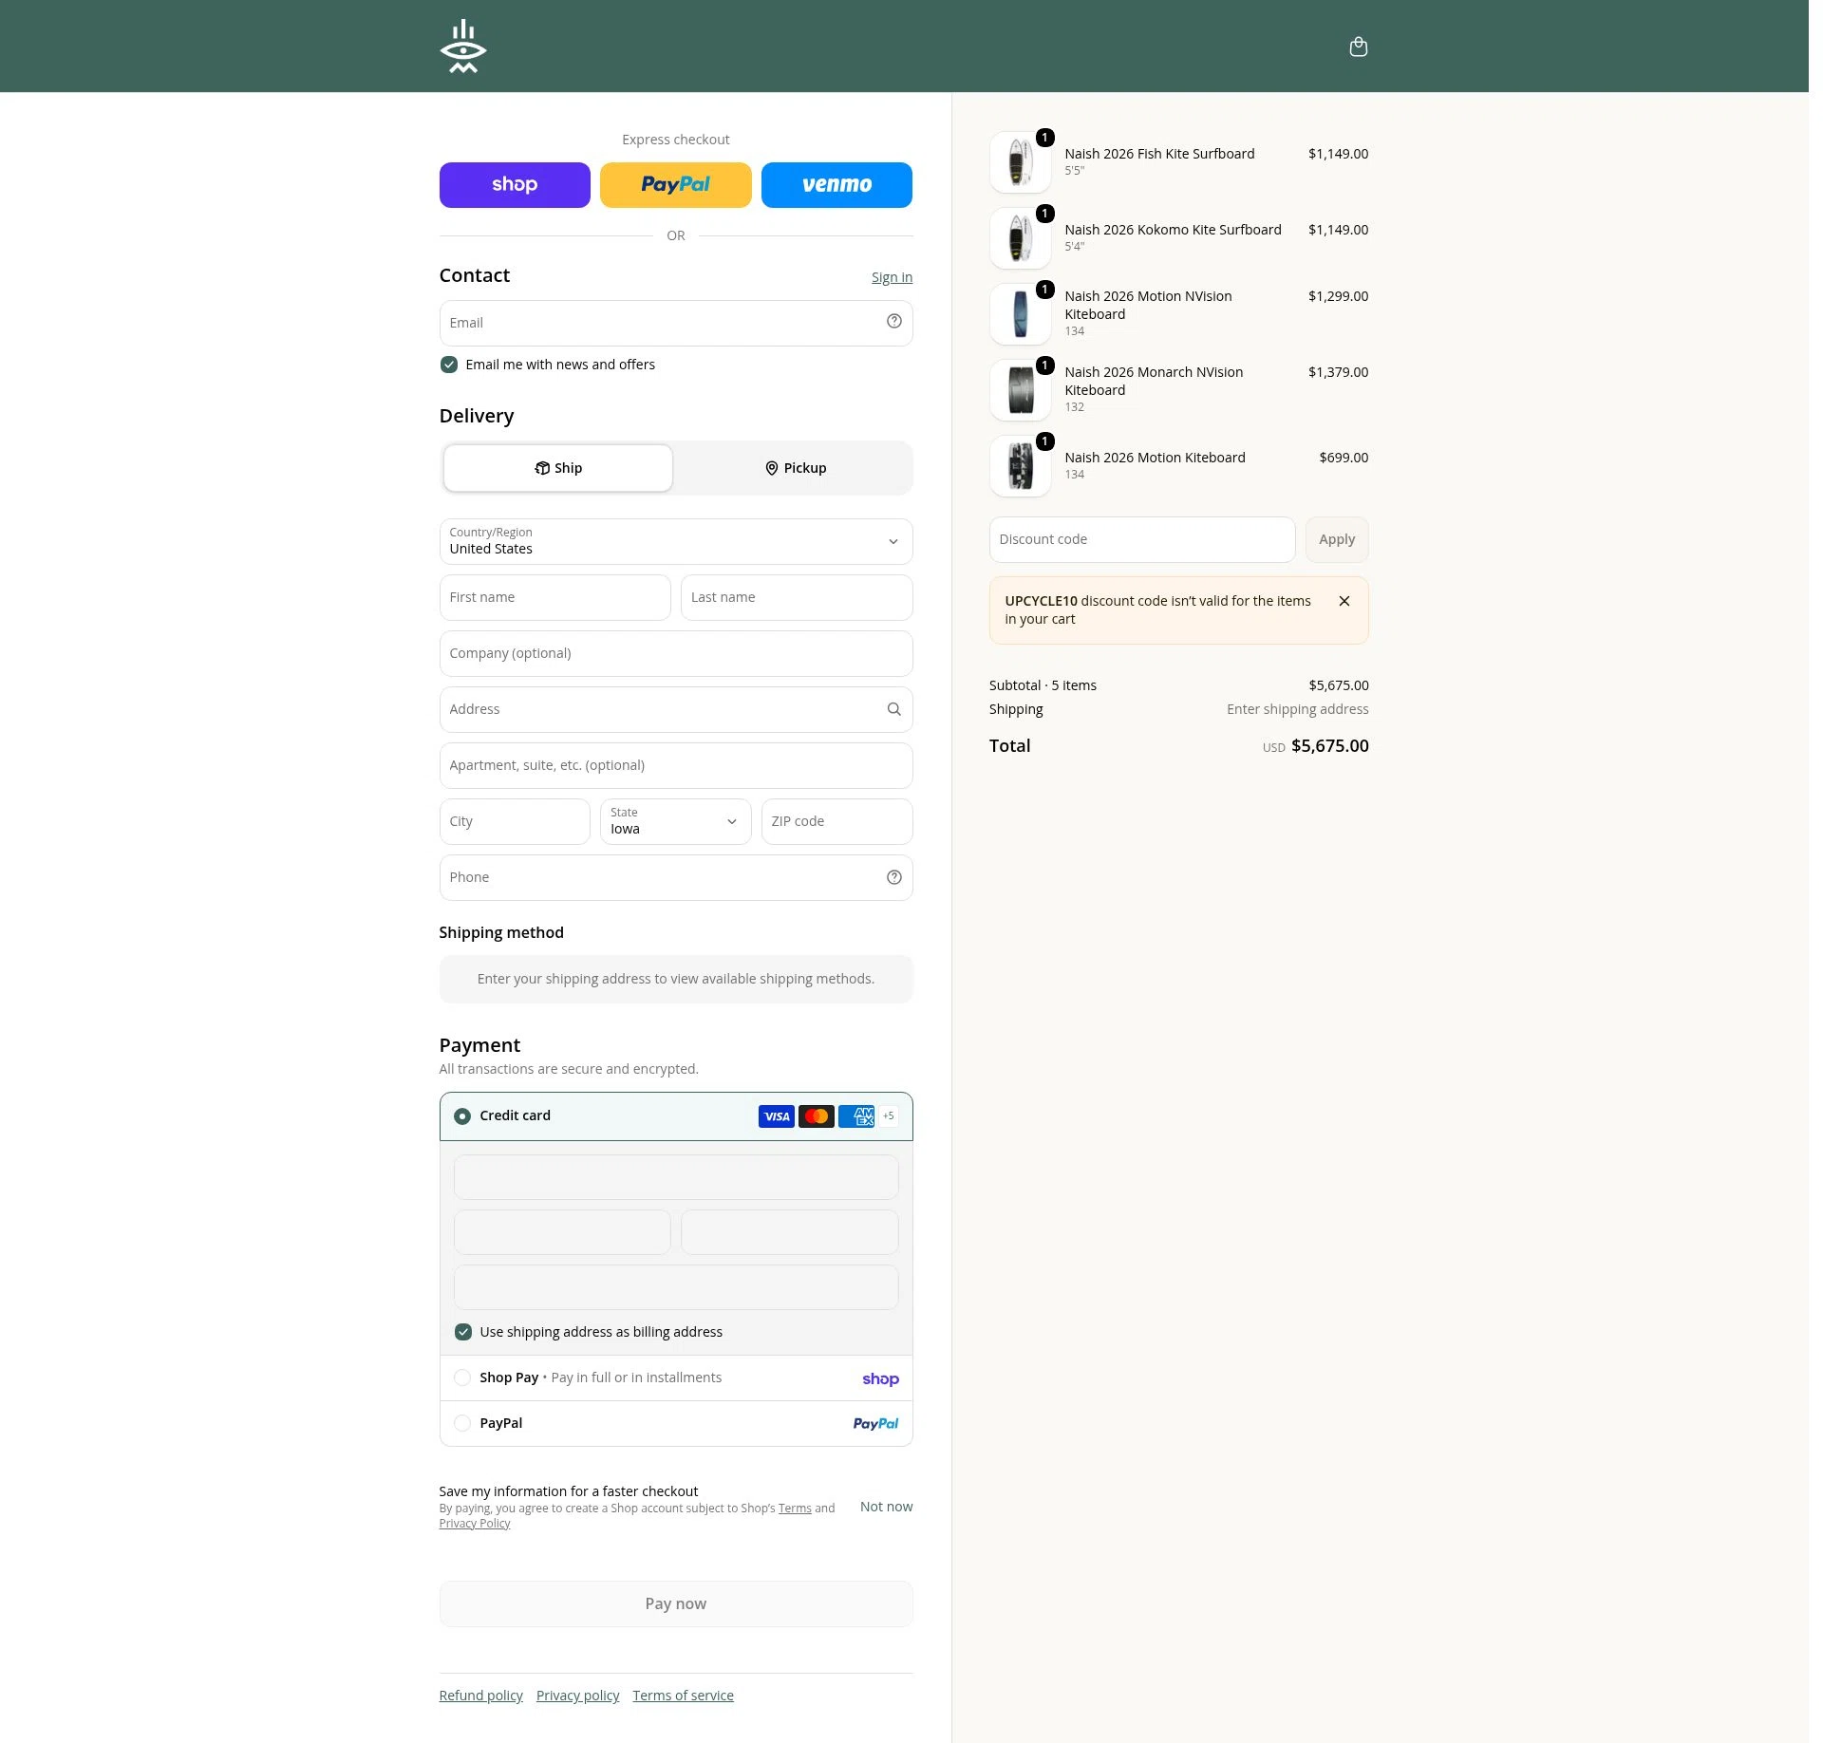Select the Credit card payment option
Viewport: 1823px width, 1743px height.
[x=462, y=1116]
